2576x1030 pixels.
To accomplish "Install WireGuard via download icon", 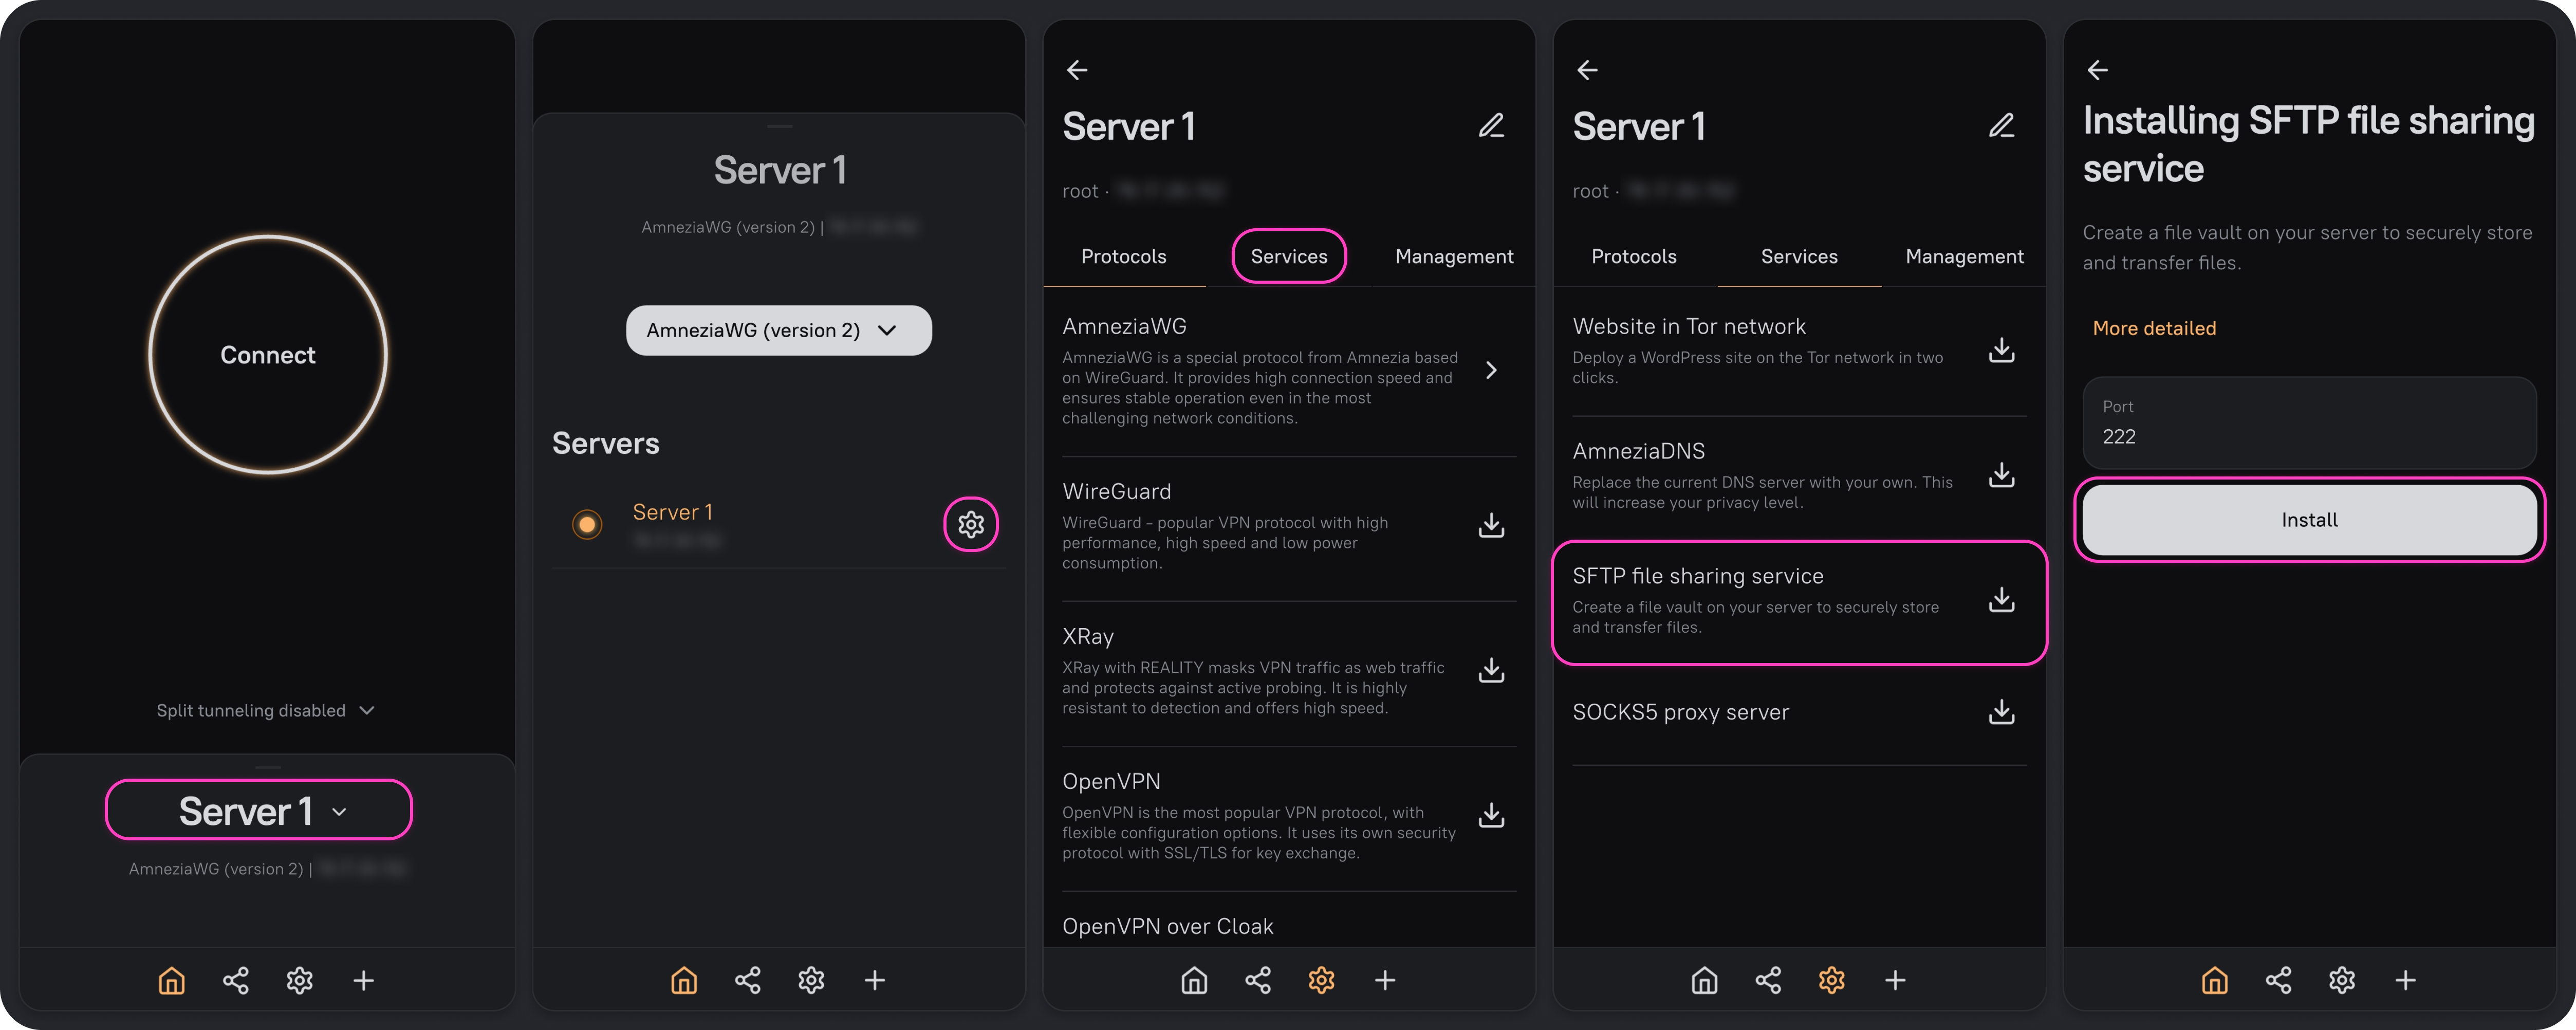I will tap(1491, 525).
